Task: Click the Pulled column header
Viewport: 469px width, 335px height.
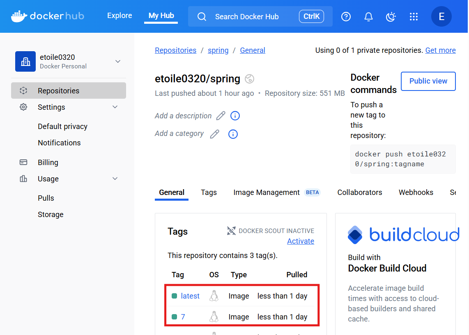Action: pos(297,275)
